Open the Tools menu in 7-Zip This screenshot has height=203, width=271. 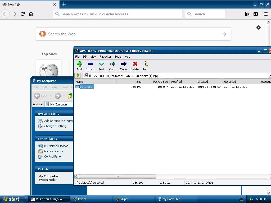point(118,57)
